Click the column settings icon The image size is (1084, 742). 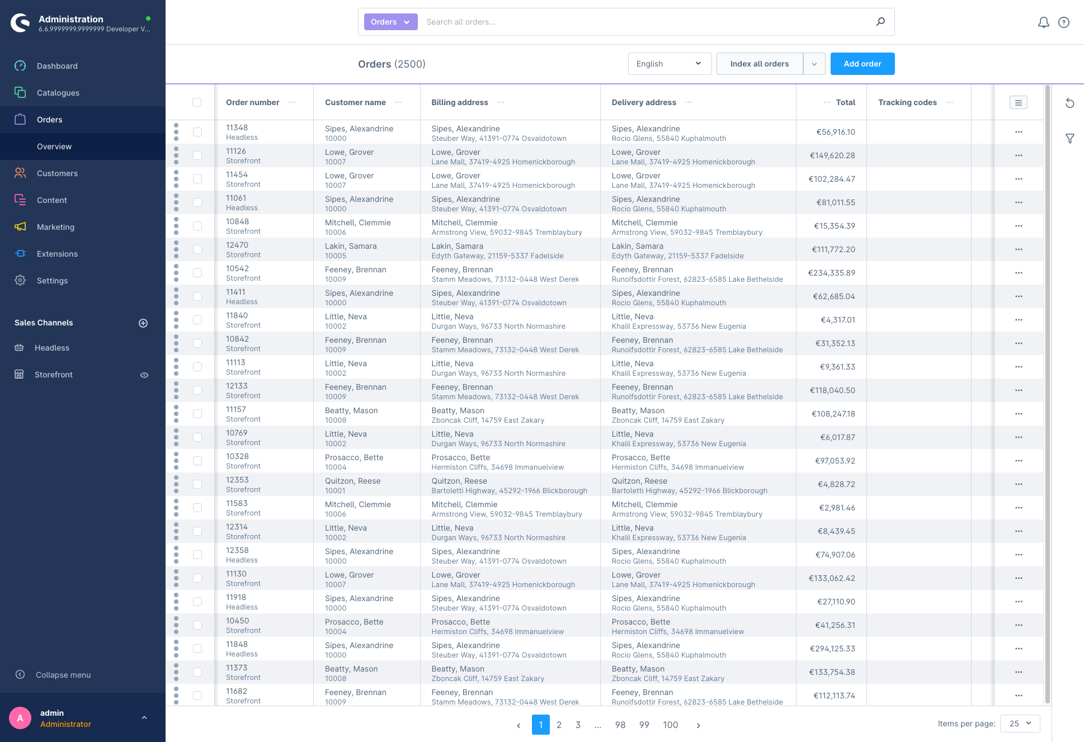(1019, 102)
